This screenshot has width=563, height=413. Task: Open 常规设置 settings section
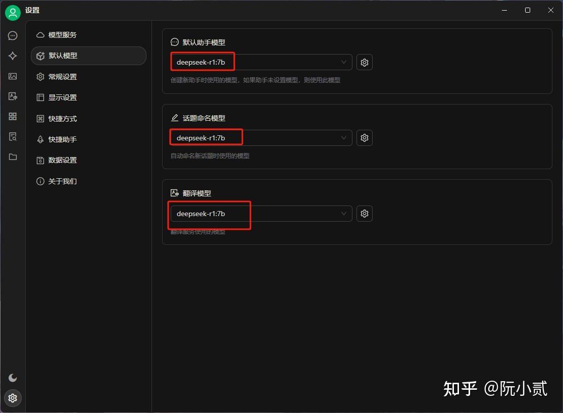(88, 77)
